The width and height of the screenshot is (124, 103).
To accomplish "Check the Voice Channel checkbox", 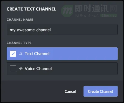I will [13, 69].
